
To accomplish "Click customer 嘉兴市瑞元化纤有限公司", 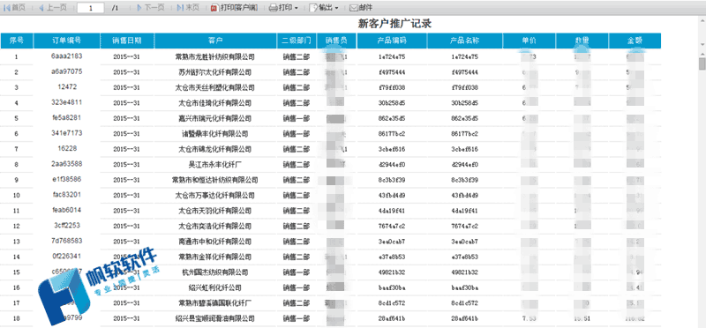I will (214, 119).
